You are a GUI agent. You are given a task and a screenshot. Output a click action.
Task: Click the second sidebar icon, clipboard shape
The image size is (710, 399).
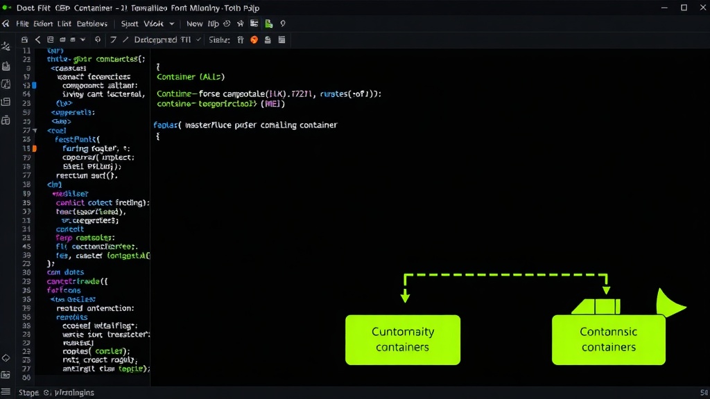[x=6, y=66]
